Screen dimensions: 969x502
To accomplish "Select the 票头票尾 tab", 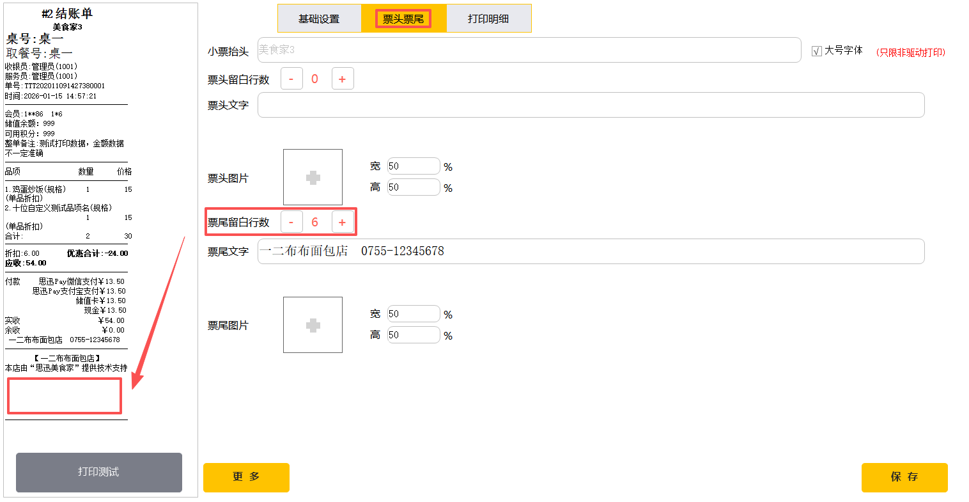I will [x=403, y=19].
